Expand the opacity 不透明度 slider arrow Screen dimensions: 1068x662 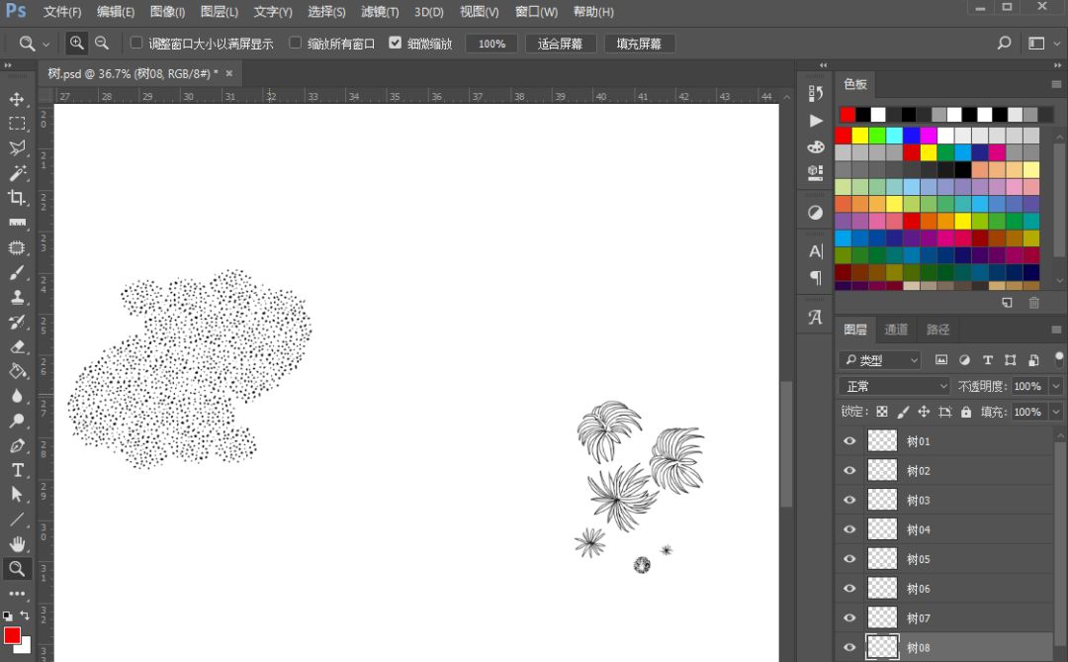pyautogui.click(x=1056, y=387)
